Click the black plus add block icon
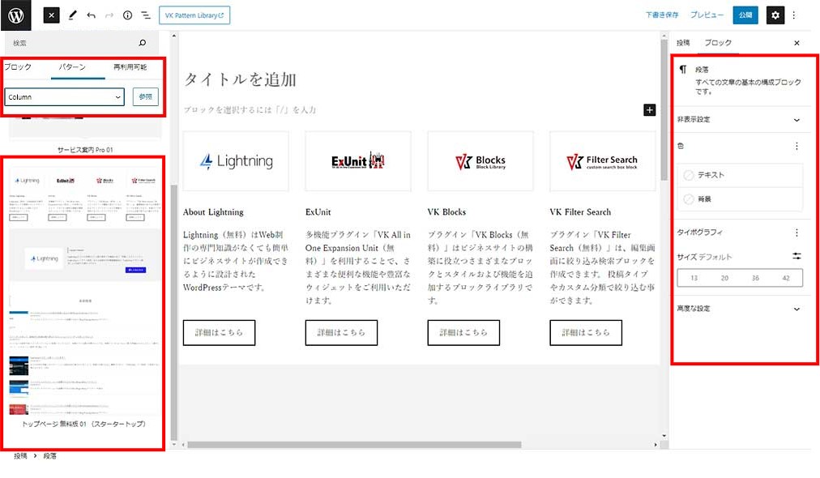Screen dimensions: 820x478 [649, 109]
